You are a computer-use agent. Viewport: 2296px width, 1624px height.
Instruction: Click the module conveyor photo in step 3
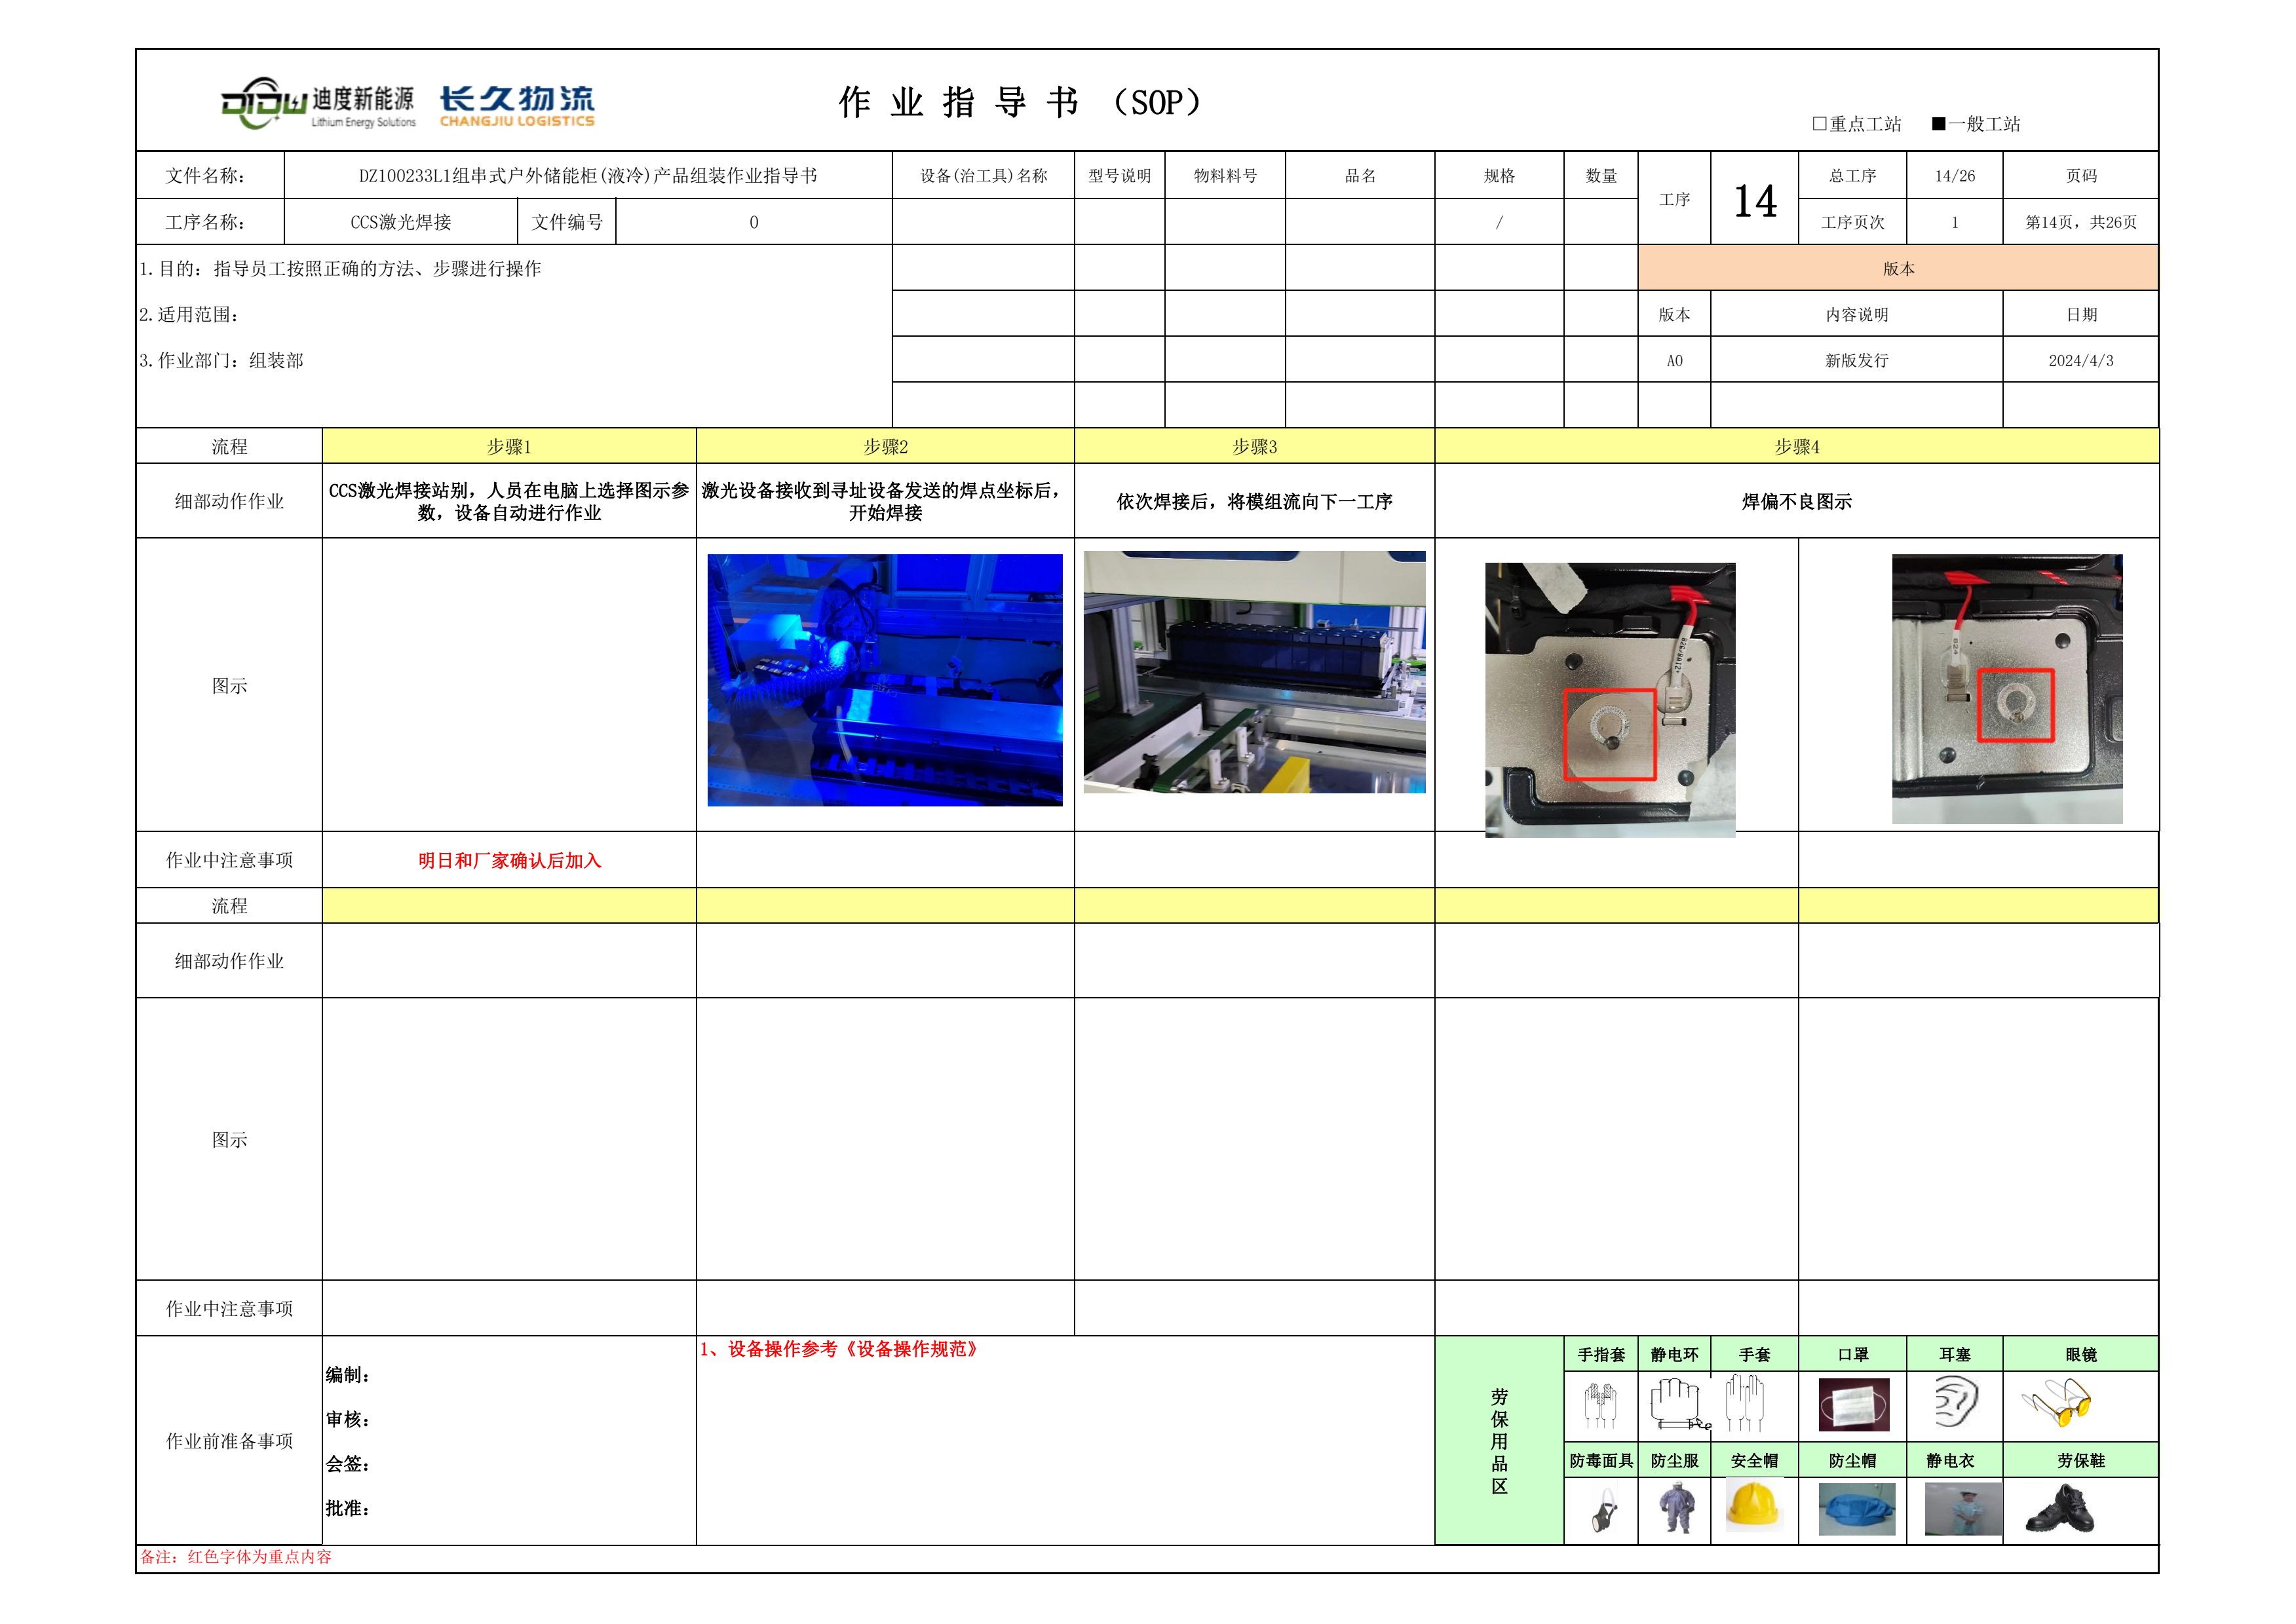[1254, 672]
